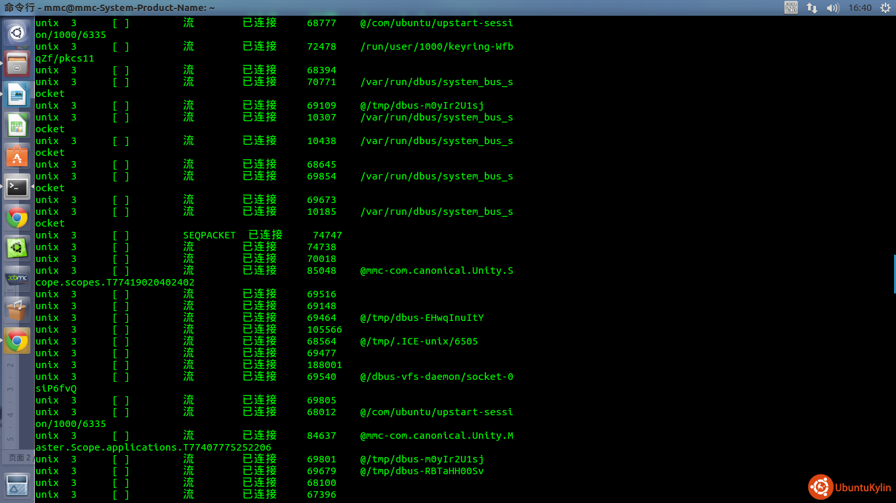Open LibreOffice Calc spreadsheet icon
The image size is (896, 503).
[17, 126]
